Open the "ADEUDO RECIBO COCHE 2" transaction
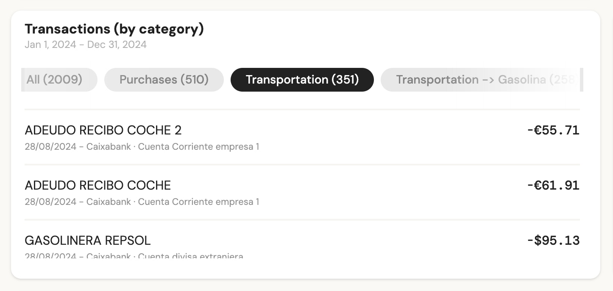Image resolution: width=613 pixels, height=291 pixels. click(103, 130)
